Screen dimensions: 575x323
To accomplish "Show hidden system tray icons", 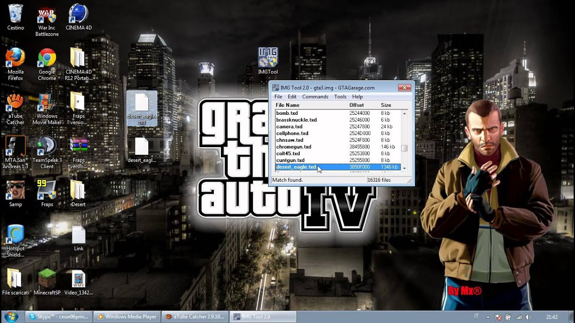I will [x=489, y=317].
